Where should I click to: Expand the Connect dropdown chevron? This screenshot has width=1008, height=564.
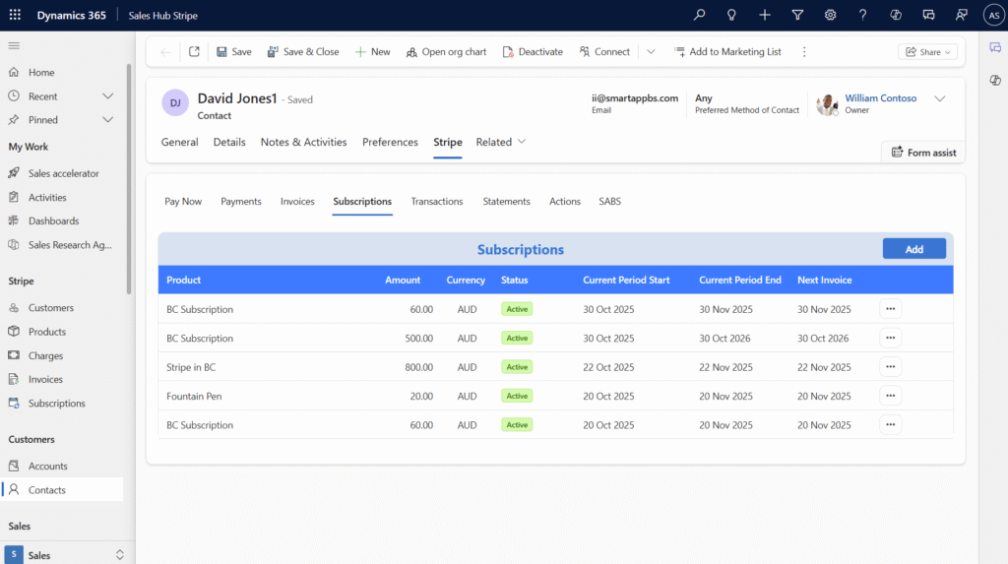(x=651, y=51)
